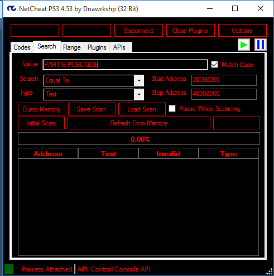Click the green play resume icon
The width and height of the screenshot is (274, 276).
click(244, 45)
